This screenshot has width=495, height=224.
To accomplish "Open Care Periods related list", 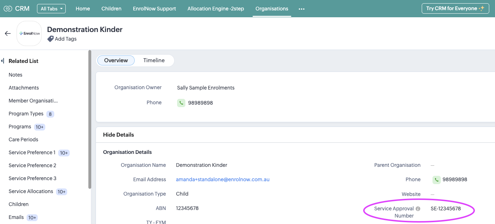I will pyautogui.click(x=23, y=140).
